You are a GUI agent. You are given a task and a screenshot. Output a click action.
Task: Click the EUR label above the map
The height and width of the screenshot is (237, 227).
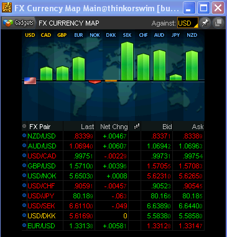(78, 35)
